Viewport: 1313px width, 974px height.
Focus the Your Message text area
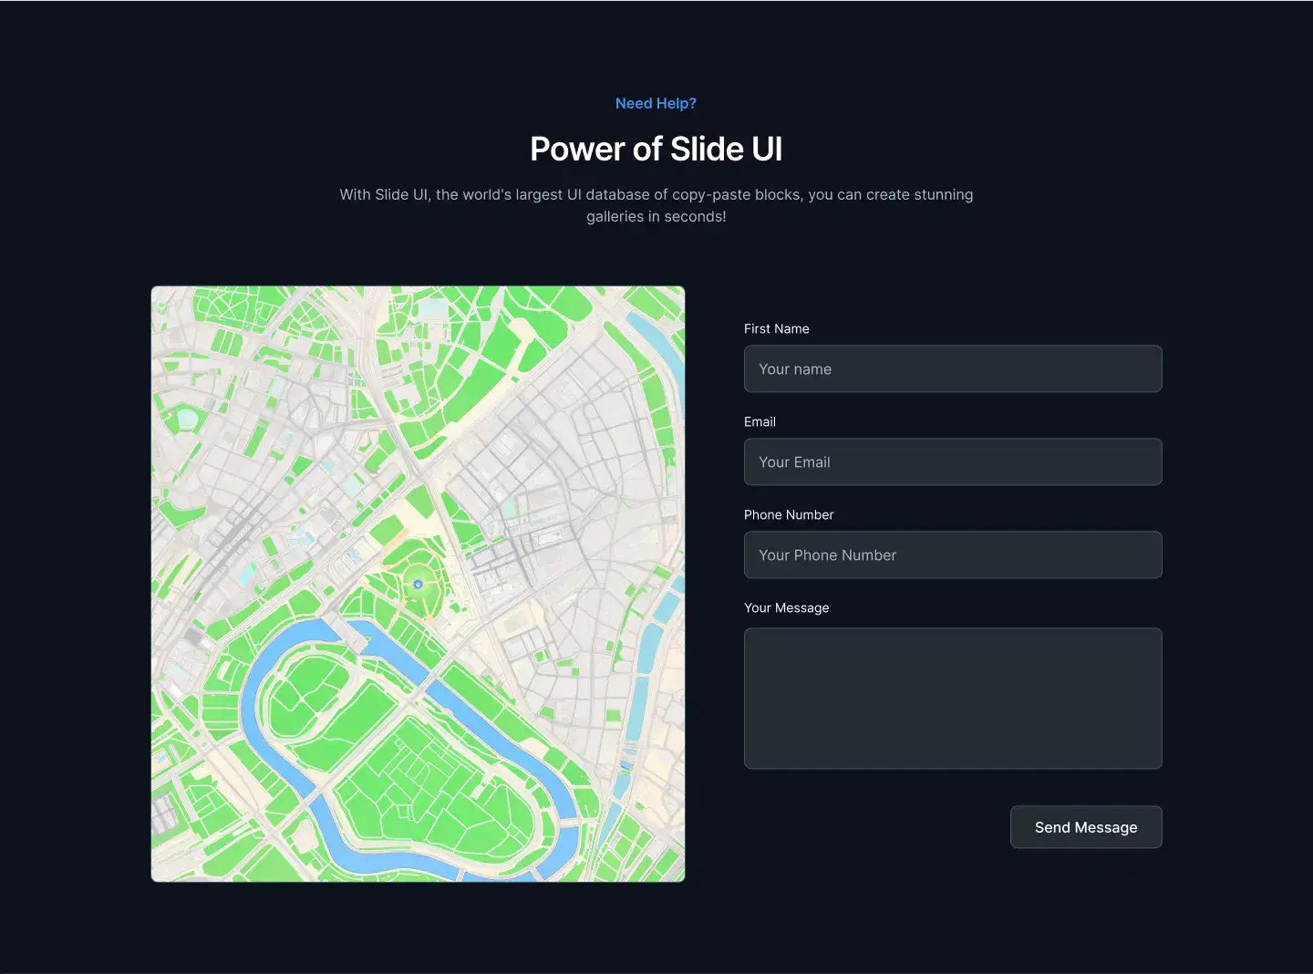point(953,699)
